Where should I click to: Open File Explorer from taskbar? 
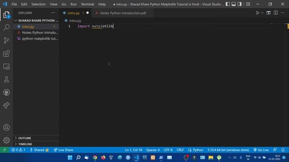(211, 157)
